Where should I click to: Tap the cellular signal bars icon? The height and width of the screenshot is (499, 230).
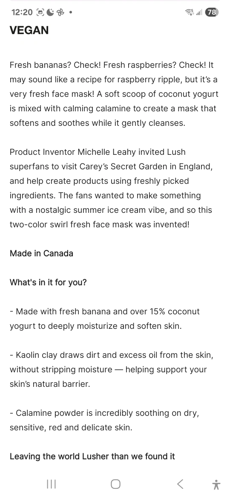pos(199,12)
